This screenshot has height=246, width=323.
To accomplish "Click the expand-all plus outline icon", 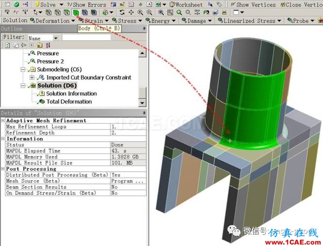I will click(32, 45).
